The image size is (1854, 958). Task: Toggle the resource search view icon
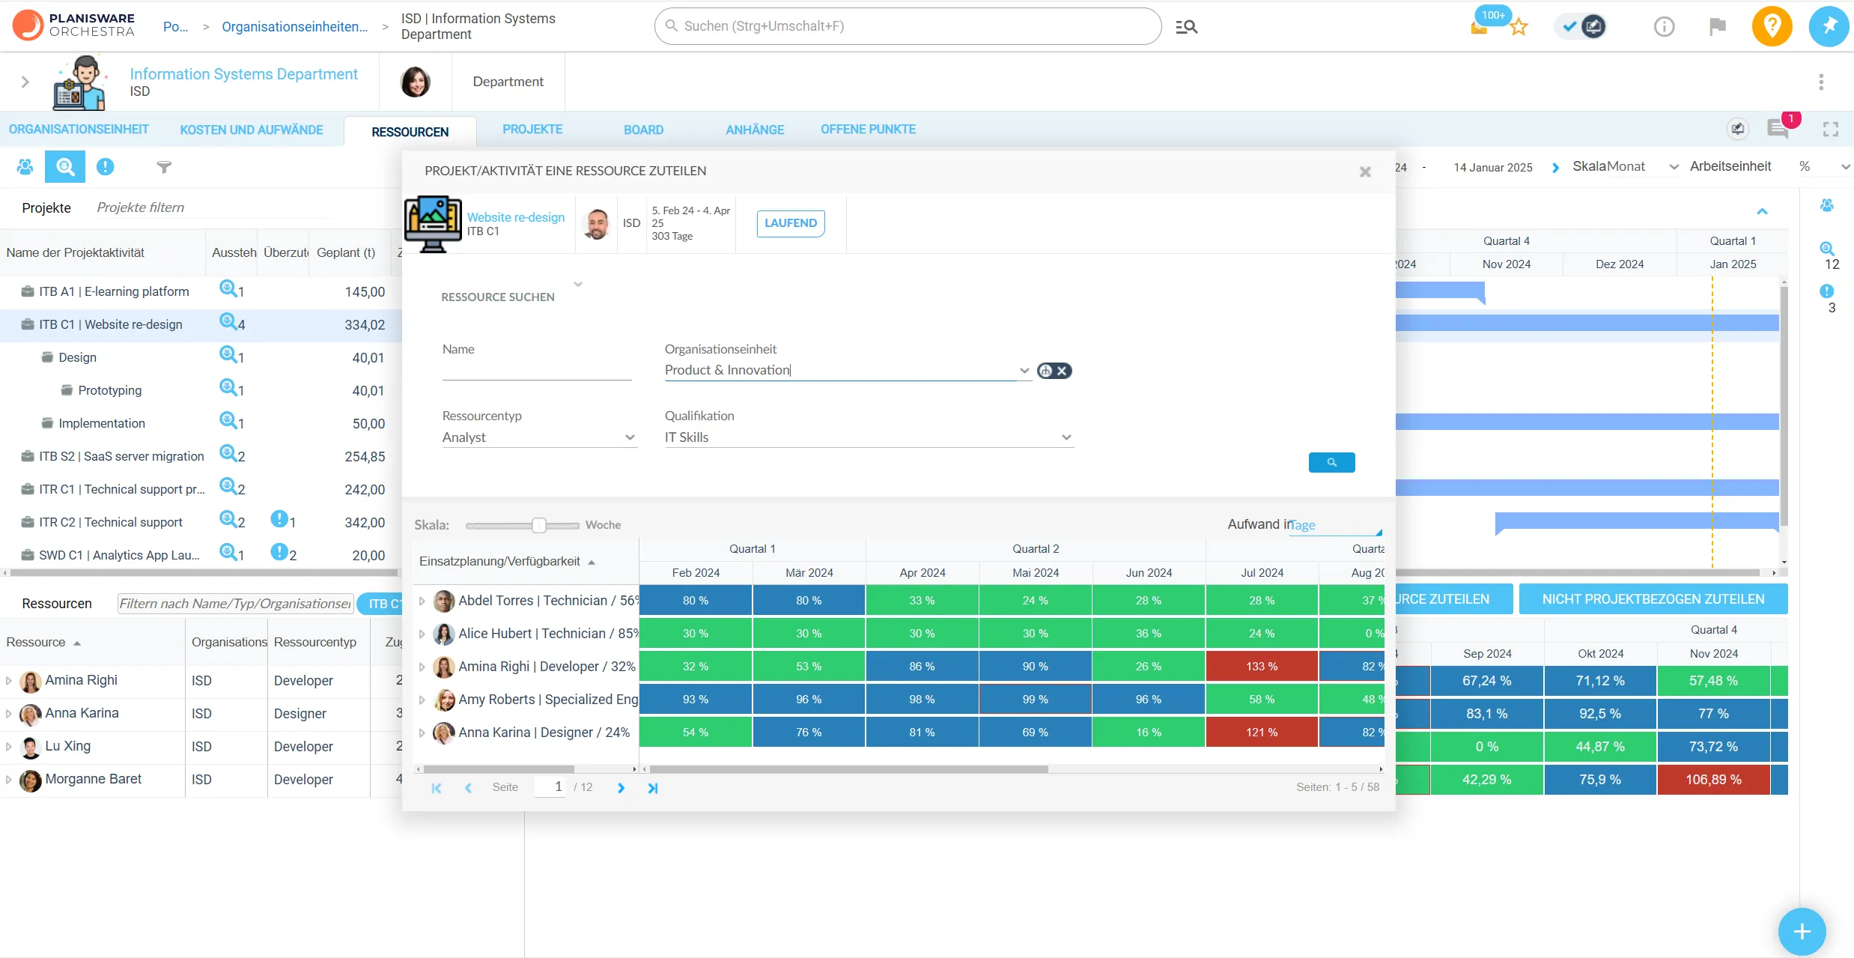(65, 166)
